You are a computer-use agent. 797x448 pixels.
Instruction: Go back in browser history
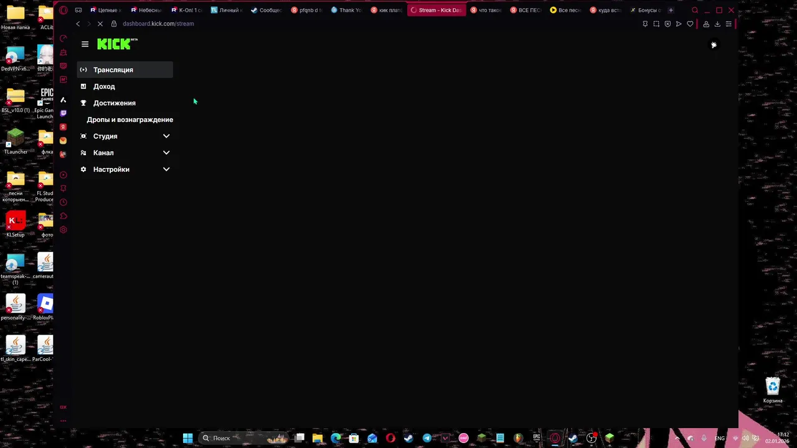78,24
